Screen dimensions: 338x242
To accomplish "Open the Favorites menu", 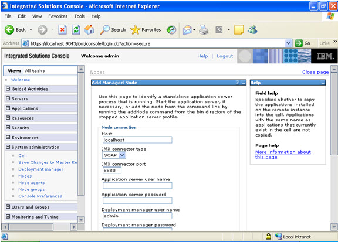I will coord(58,16).
